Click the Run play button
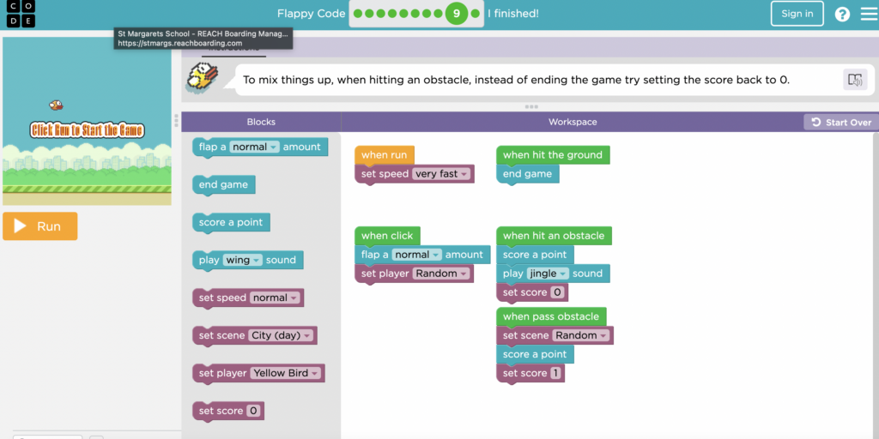The image size is (879, 439). coord(39,226)
